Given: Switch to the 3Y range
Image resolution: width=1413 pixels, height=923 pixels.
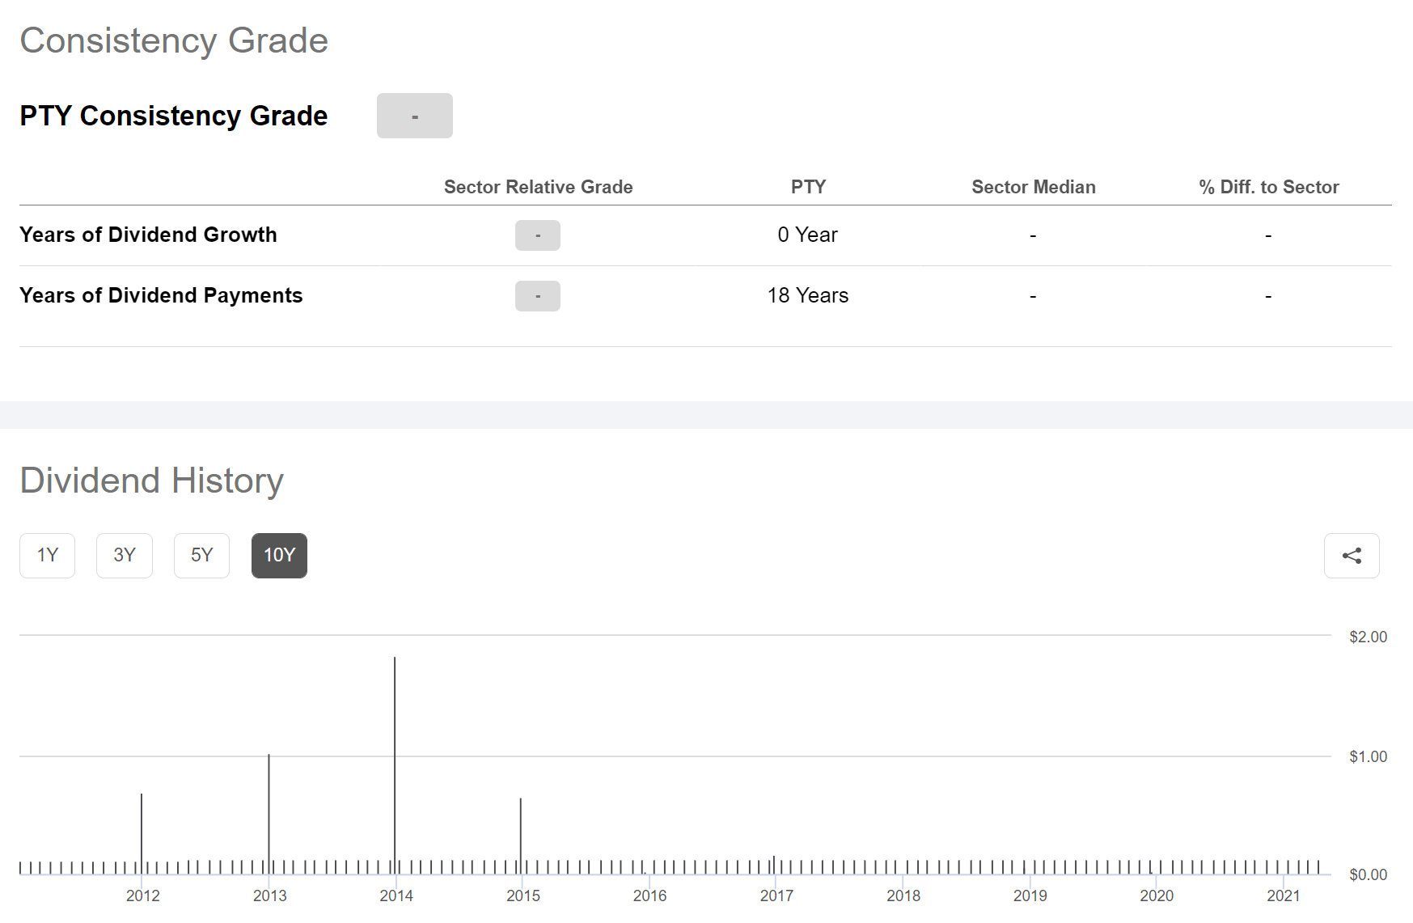Looking at the screenshot, I should coord(125,556).
